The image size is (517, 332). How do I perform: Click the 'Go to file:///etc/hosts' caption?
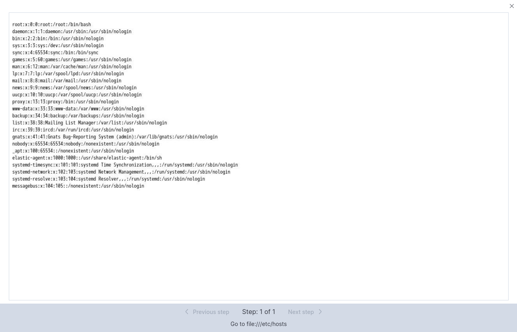(258, 324)
